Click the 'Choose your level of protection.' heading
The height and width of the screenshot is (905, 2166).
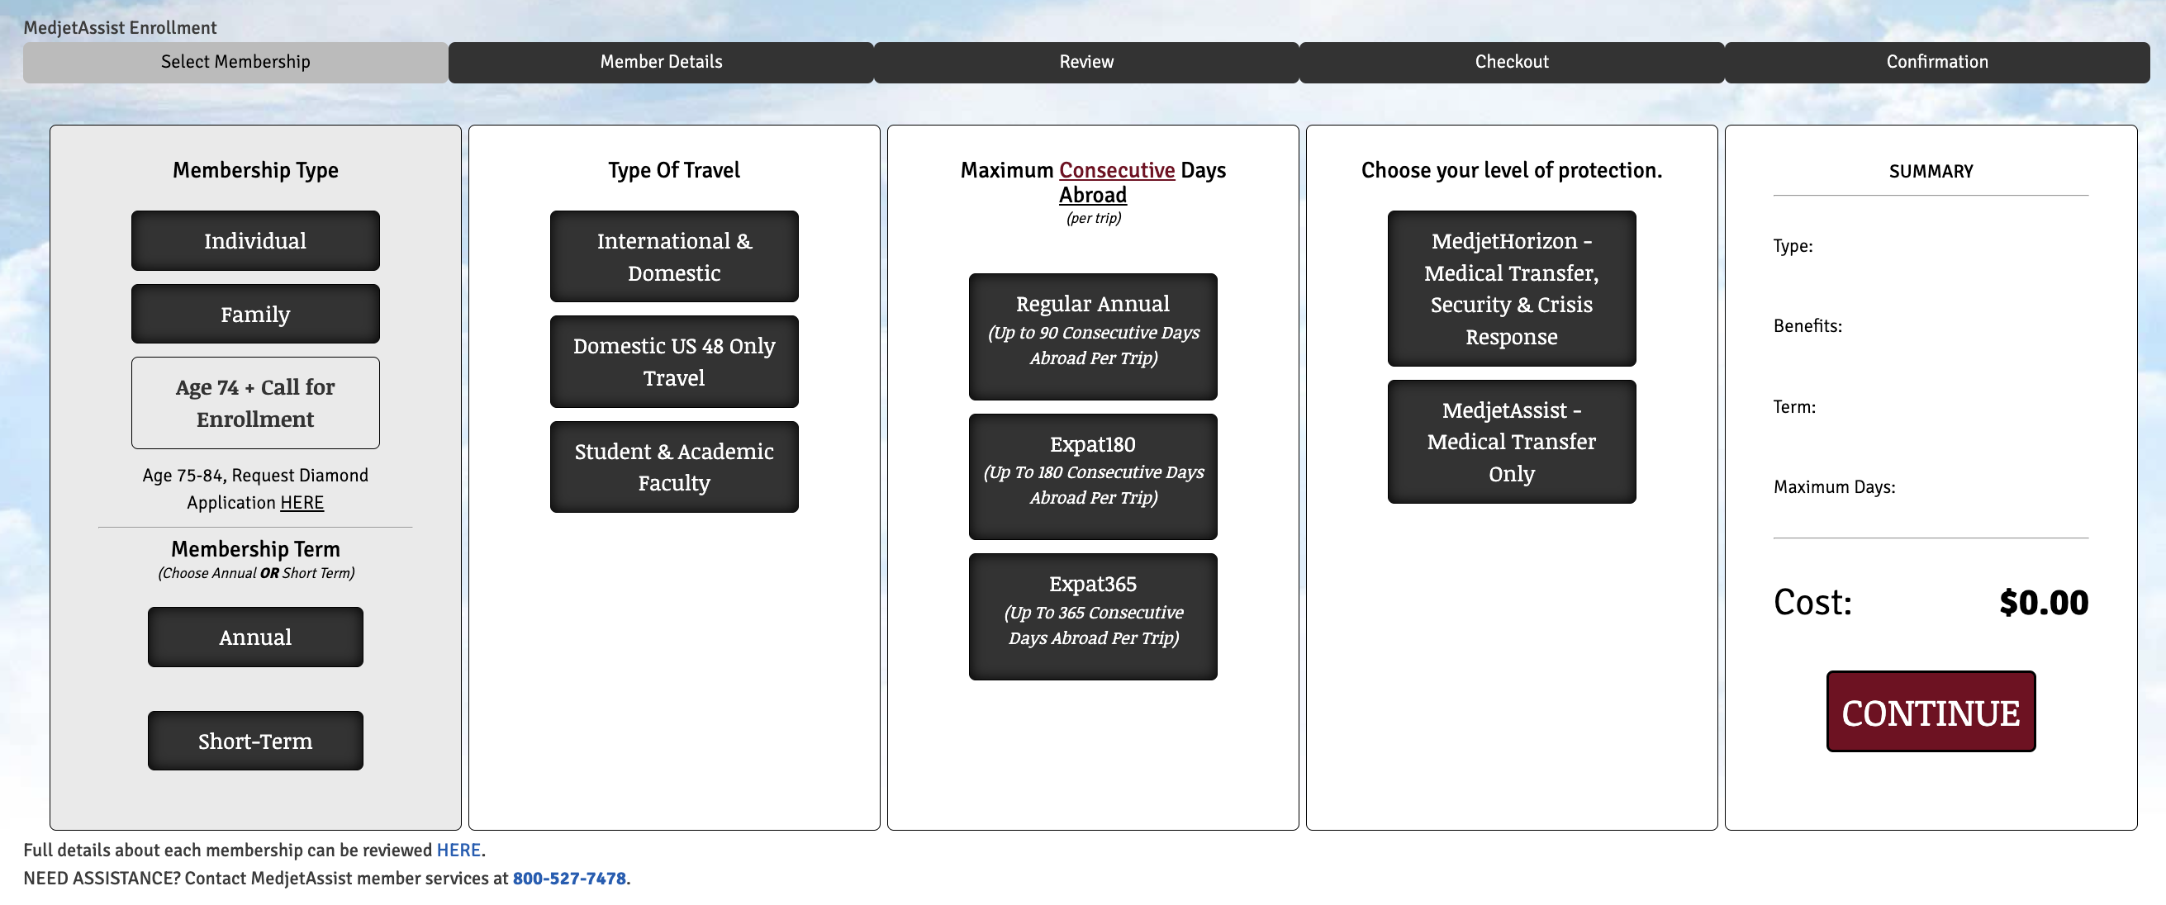[x=1511, y=171]
